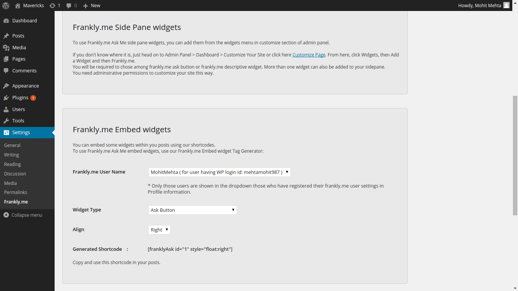
Task: Click the page vertical scrollbar
Action: tap(515, 155)
